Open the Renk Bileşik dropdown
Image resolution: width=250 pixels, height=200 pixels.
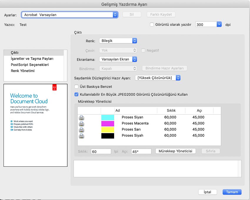pyautogui.click(x=118, y=41)
